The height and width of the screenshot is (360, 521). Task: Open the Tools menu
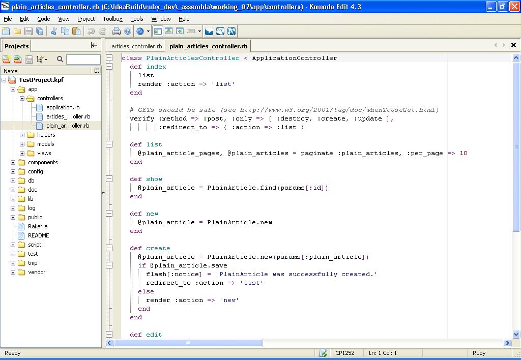click(136, 19)
